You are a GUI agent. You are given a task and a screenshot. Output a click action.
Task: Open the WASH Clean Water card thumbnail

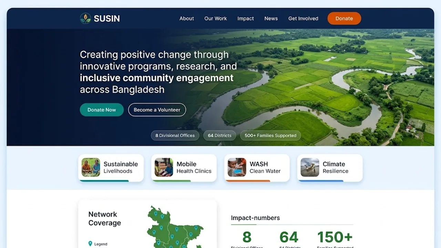[x=237, y=167]
